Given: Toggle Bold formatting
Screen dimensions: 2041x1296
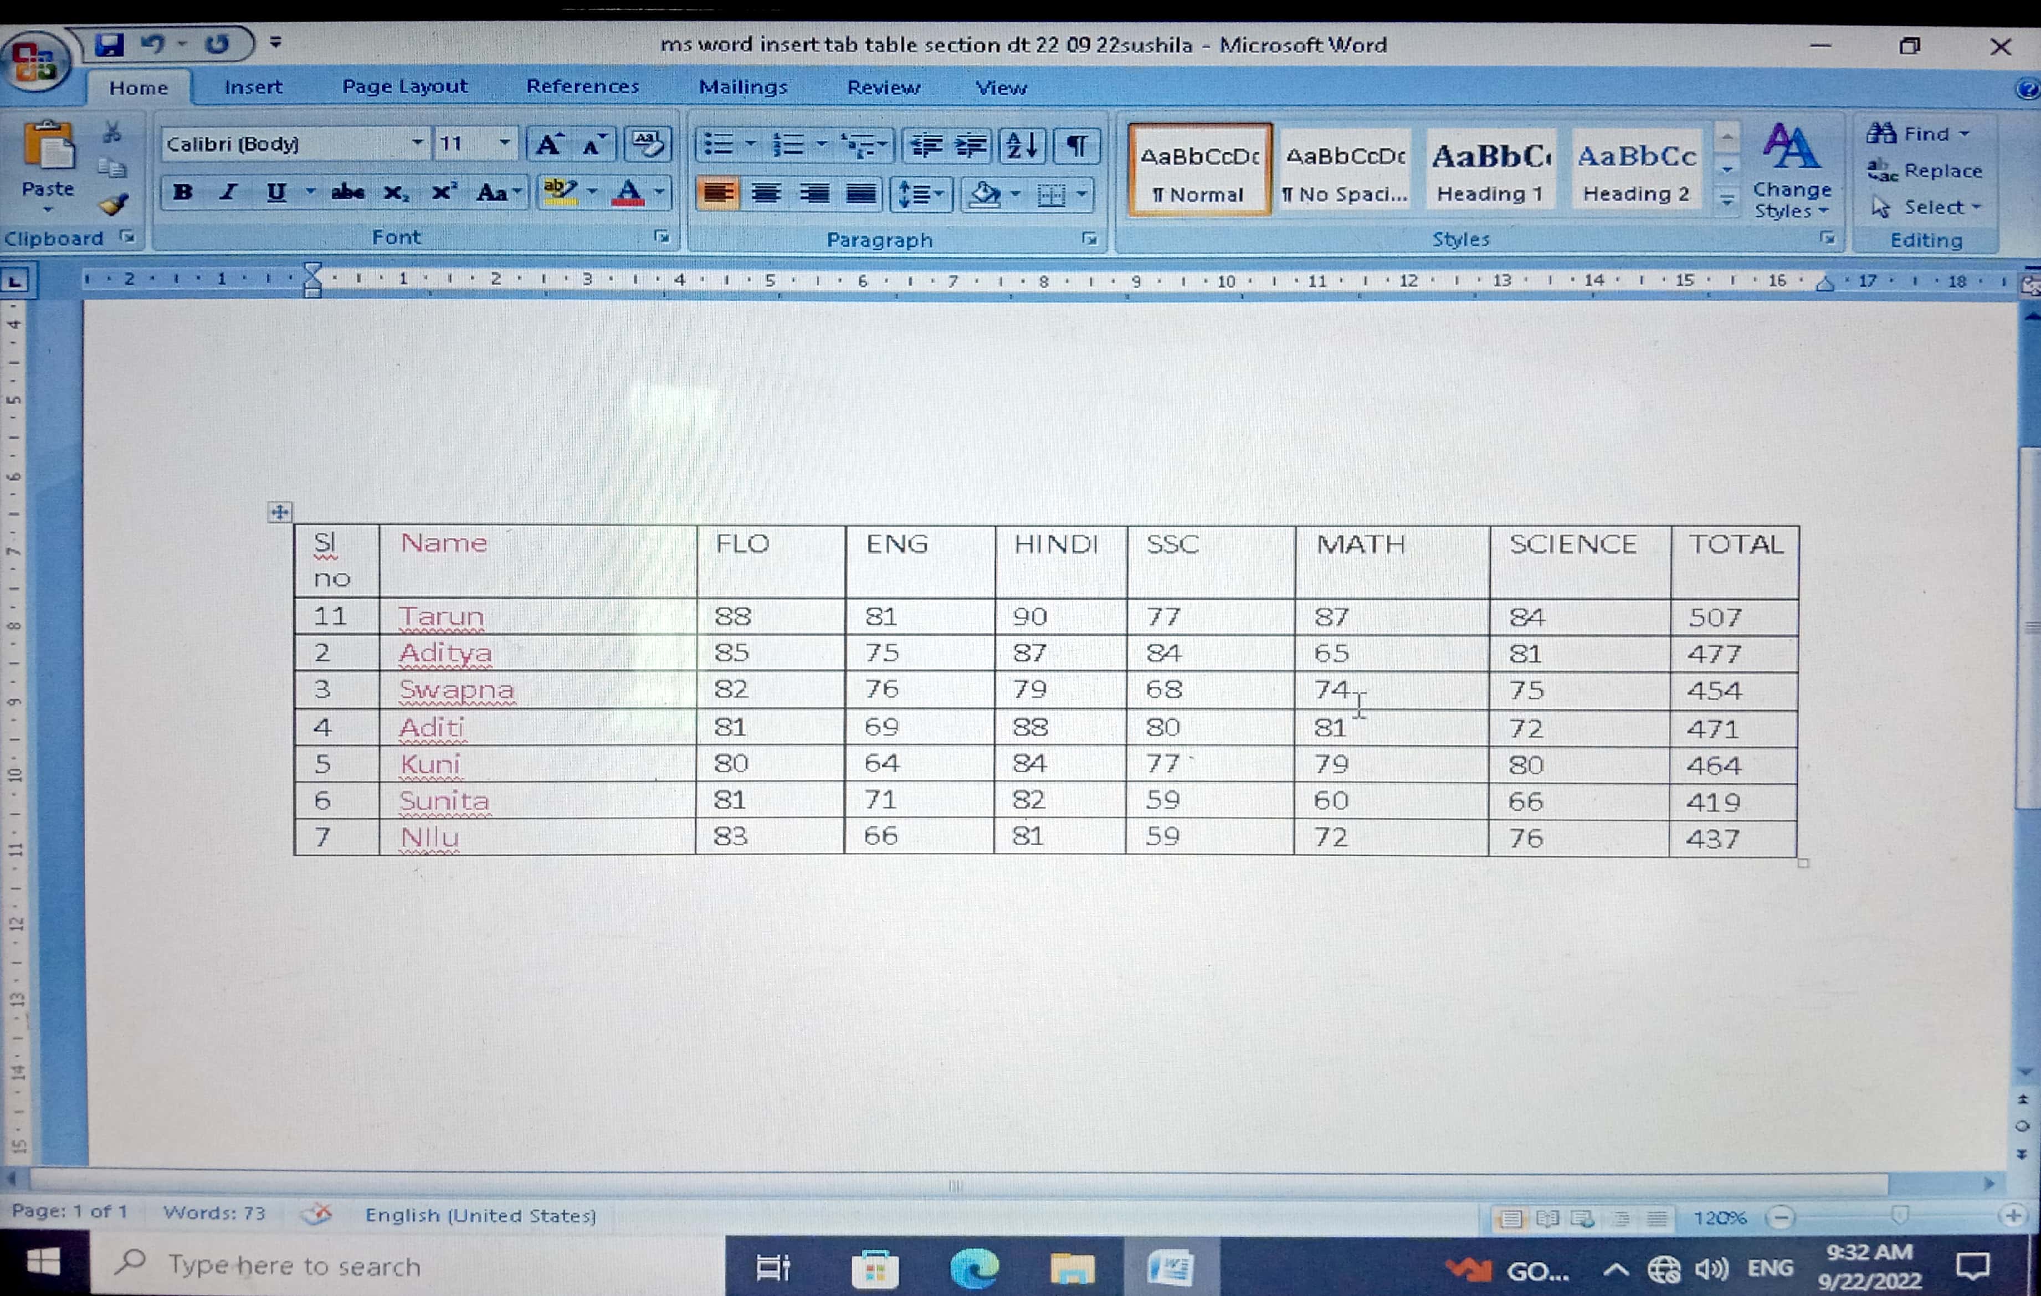Looking at the screenshot, I should coord(182,192).
